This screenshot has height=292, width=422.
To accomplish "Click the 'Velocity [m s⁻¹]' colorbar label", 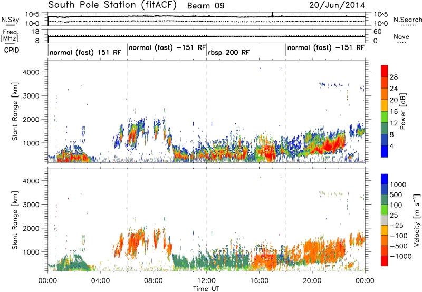I will 417,220.
